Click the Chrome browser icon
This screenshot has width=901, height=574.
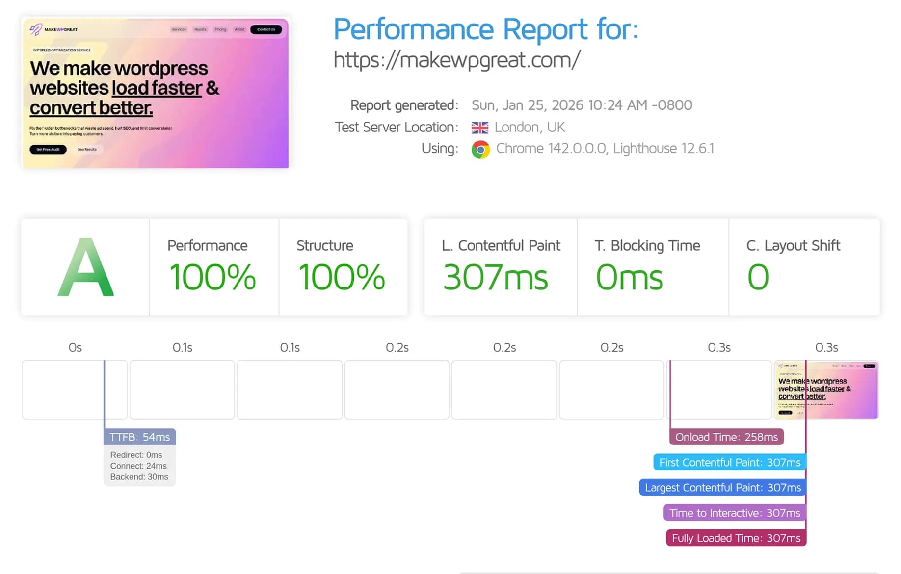pyautogui.click(x=480, y=149)
